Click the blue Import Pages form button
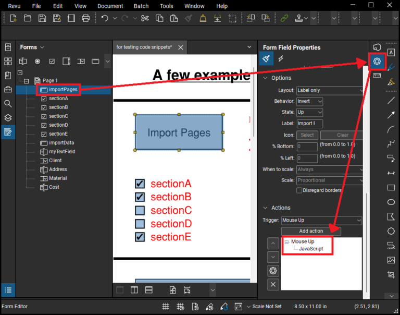The height and width of the screenshot is (315, 400). pos(179,132)
